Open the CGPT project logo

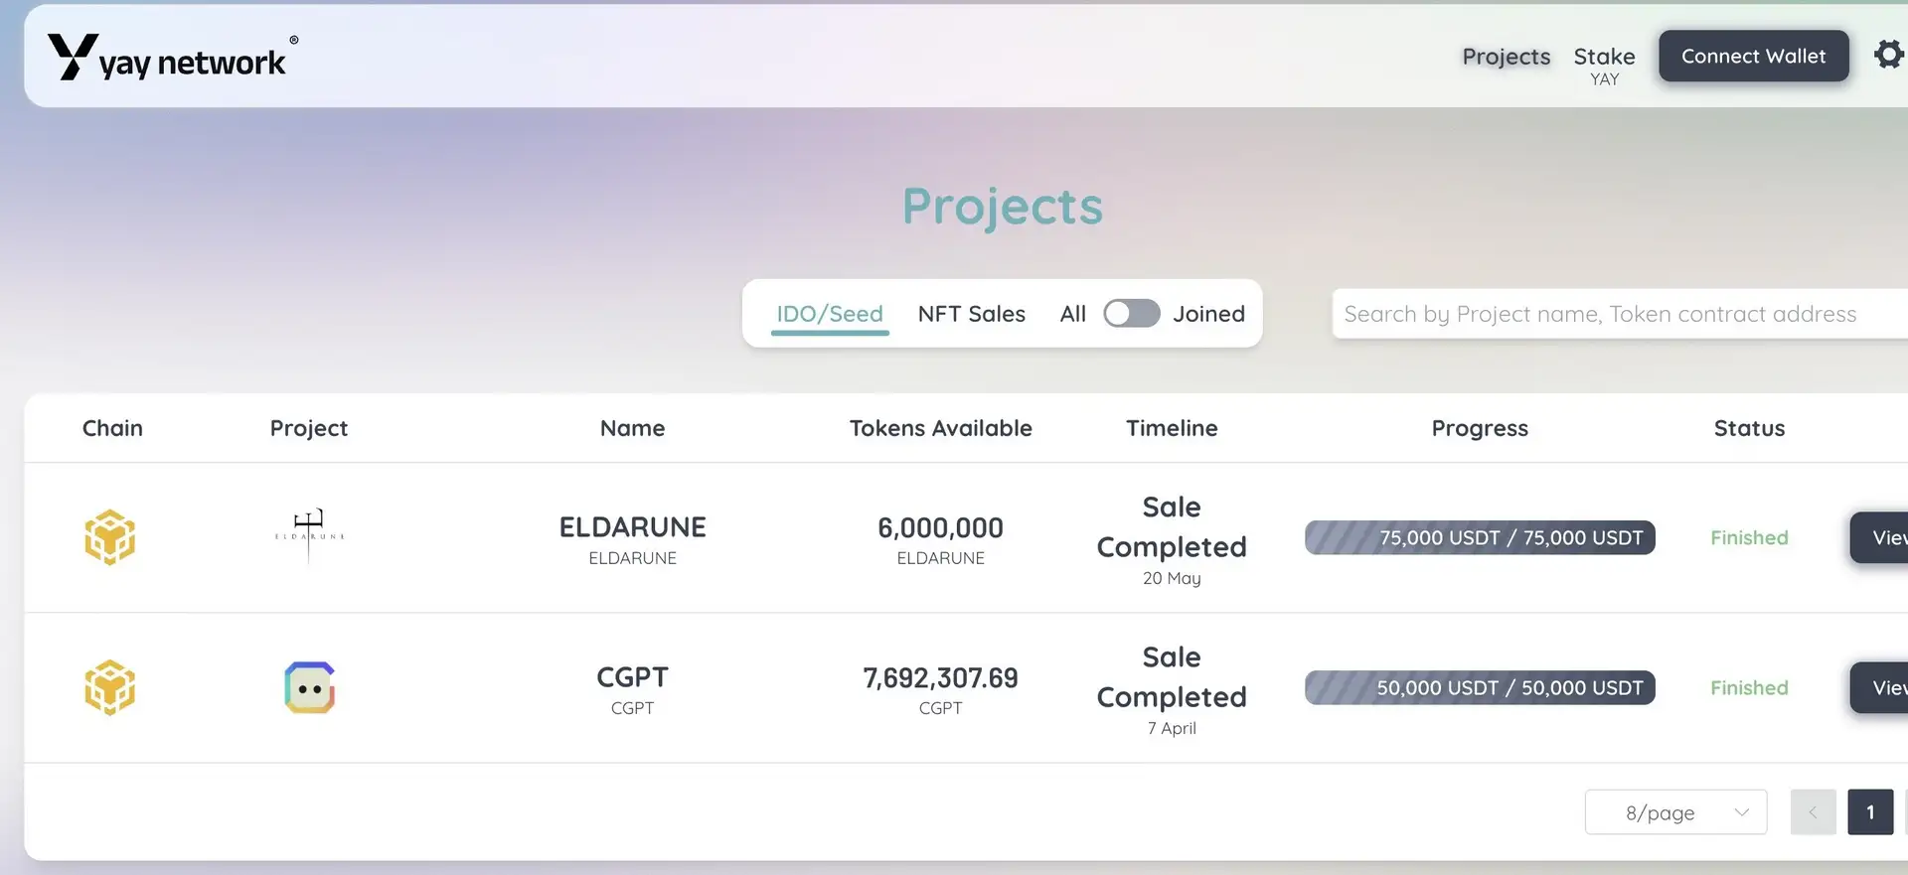[x=309, y=687]
